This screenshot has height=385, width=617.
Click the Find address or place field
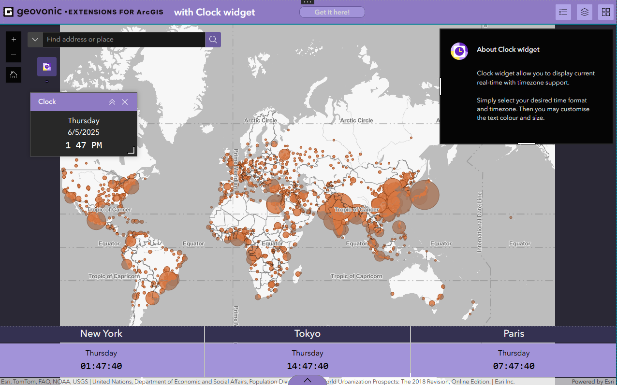(x=124, y=40)
